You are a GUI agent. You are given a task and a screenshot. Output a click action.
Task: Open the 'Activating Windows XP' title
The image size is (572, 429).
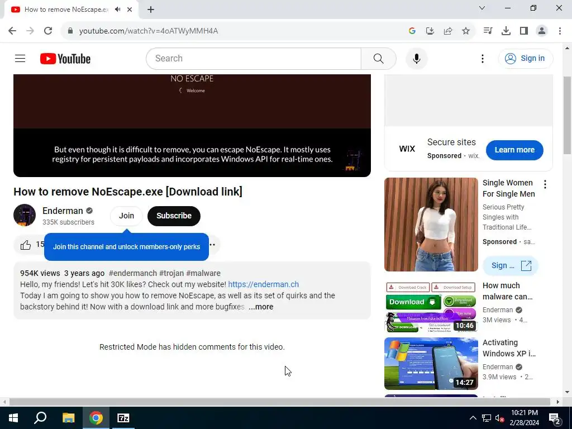[509, 348]
